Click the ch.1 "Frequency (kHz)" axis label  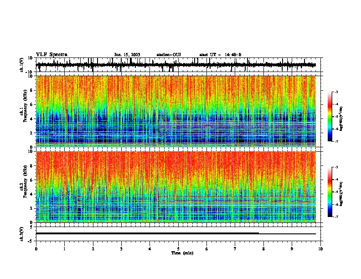point(25,106)
